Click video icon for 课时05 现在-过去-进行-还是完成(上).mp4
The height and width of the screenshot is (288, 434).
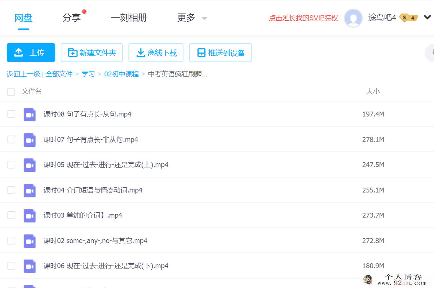(x=30, y=165)
